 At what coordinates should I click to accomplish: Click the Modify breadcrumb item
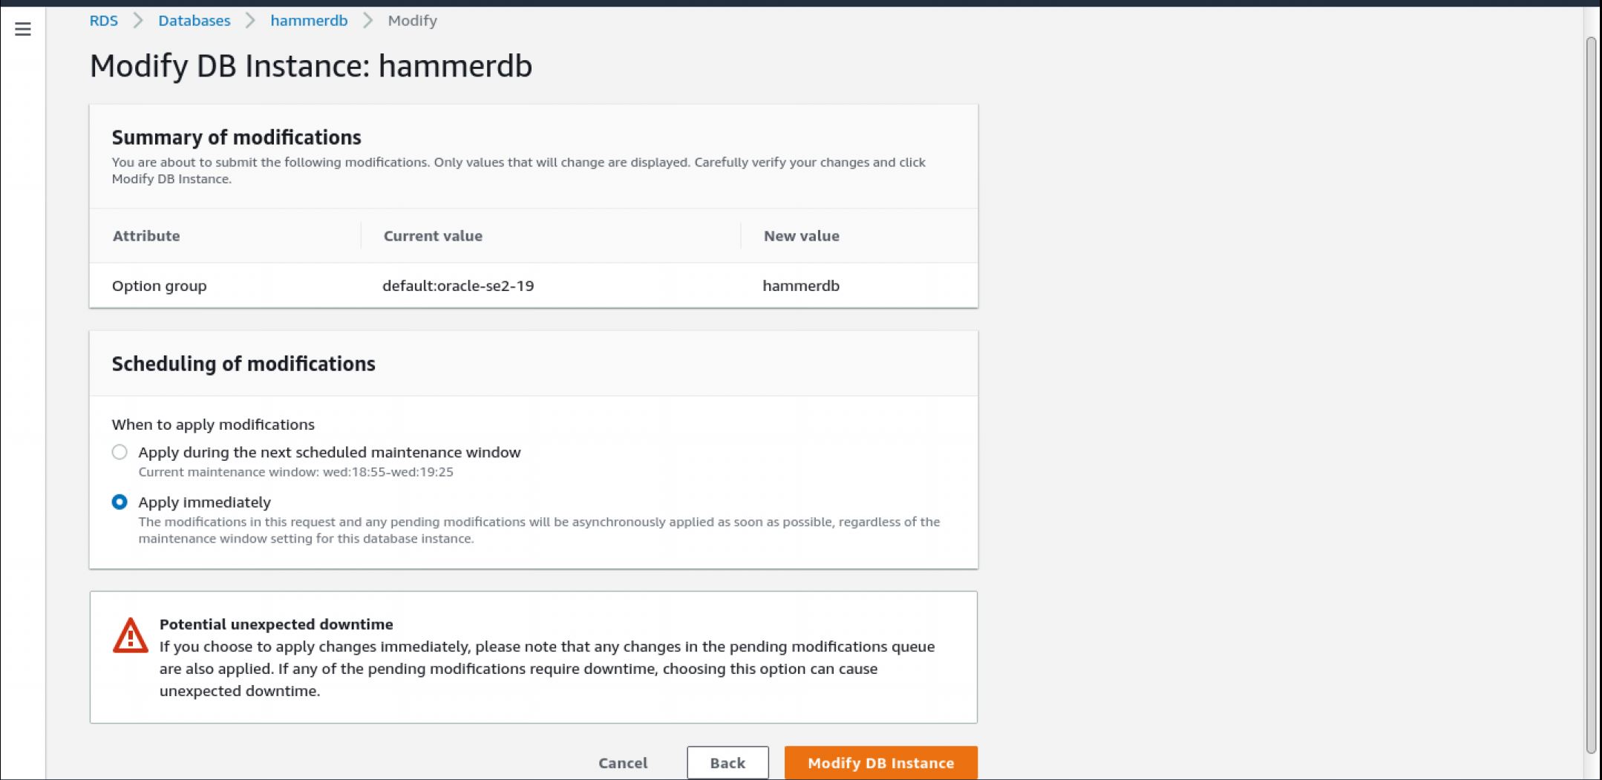[412, 21]
